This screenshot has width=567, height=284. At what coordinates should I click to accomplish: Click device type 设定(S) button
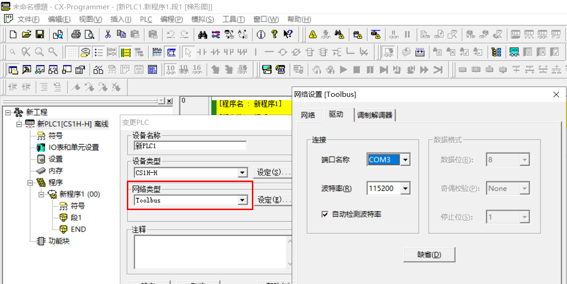[272, 173]
